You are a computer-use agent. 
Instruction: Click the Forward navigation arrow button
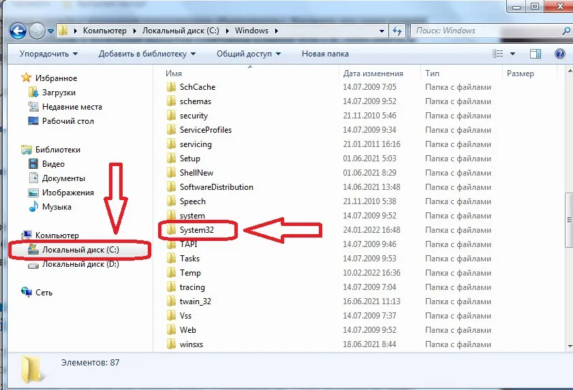37,31
